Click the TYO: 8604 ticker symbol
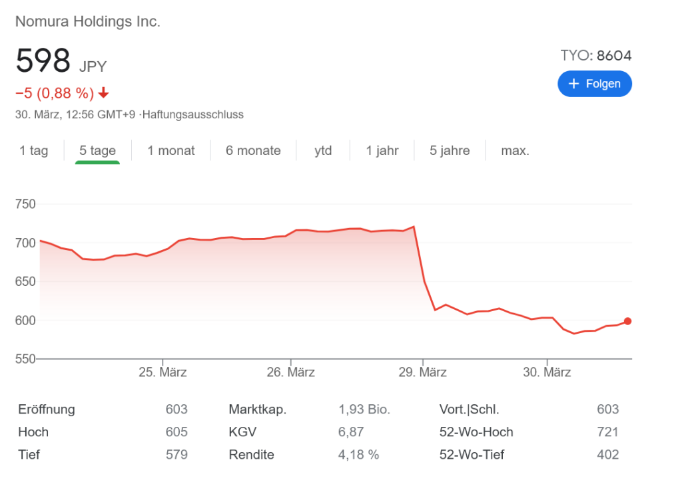 coord(595,56)
